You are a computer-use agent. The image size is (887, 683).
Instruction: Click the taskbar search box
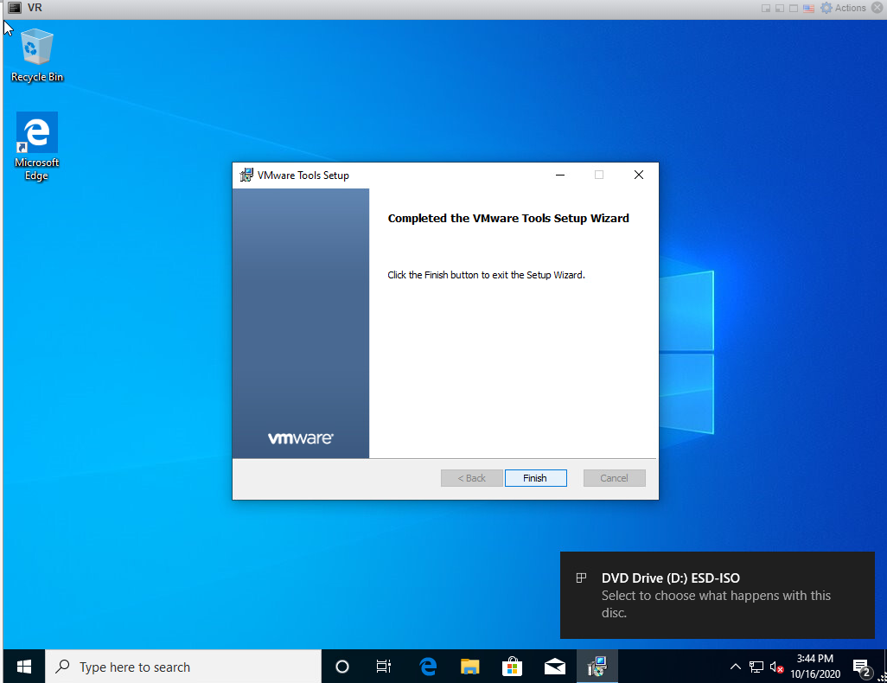pos(183,667)
